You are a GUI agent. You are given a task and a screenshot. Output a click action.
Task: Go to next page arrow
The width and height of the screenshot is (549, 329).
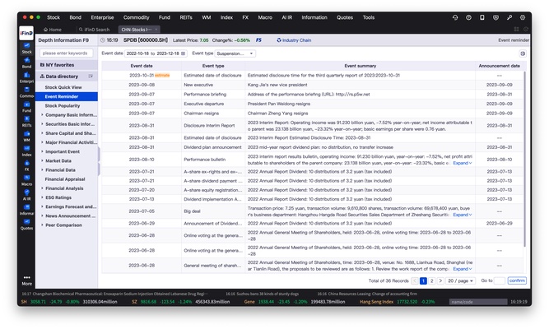pos(440,280)
